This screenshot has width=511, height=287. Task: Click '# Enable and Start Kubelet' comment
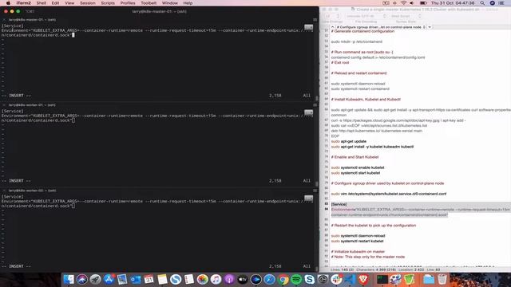pyautogui.click(x=355, y=157)
